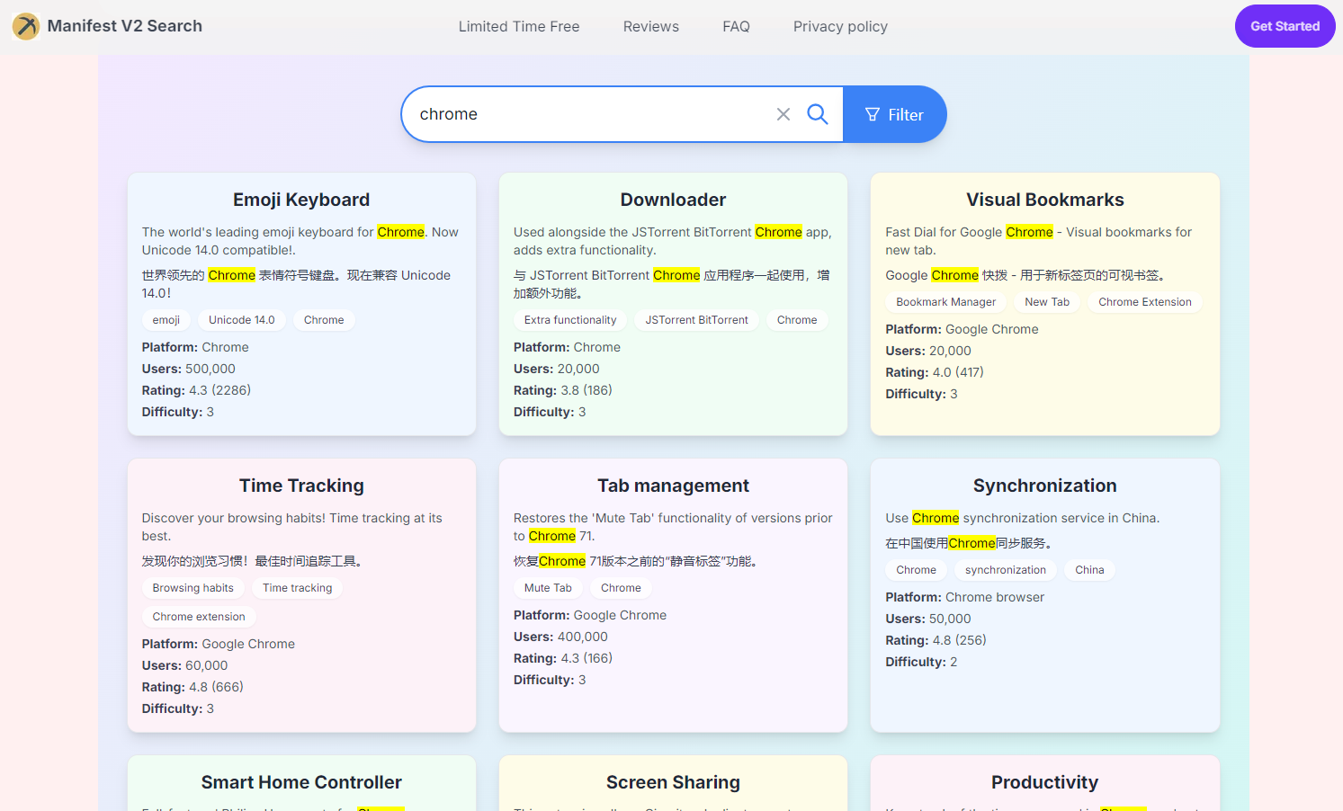
Task: Click Difficulty: 2 on Synchronization card
Action: (921, 662)
